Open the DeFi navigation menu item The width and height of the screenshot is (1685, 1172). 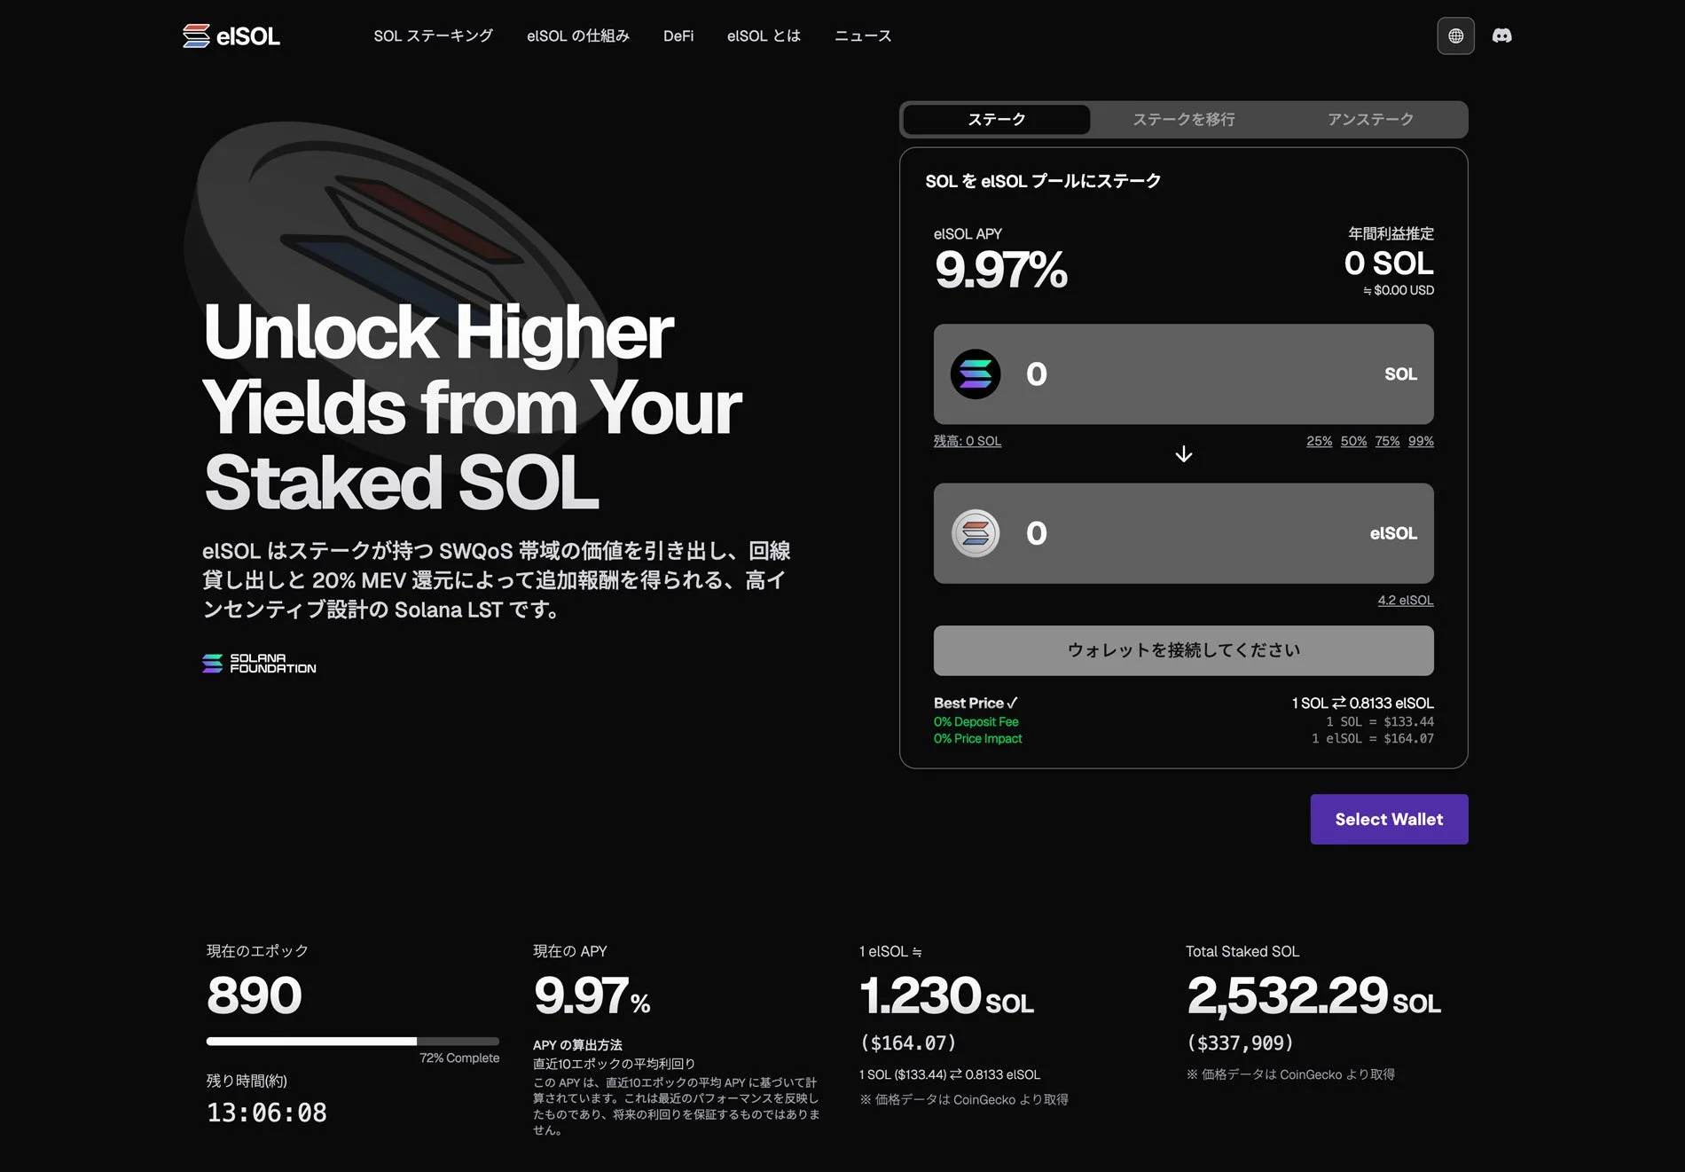click(x=678, y=35)
